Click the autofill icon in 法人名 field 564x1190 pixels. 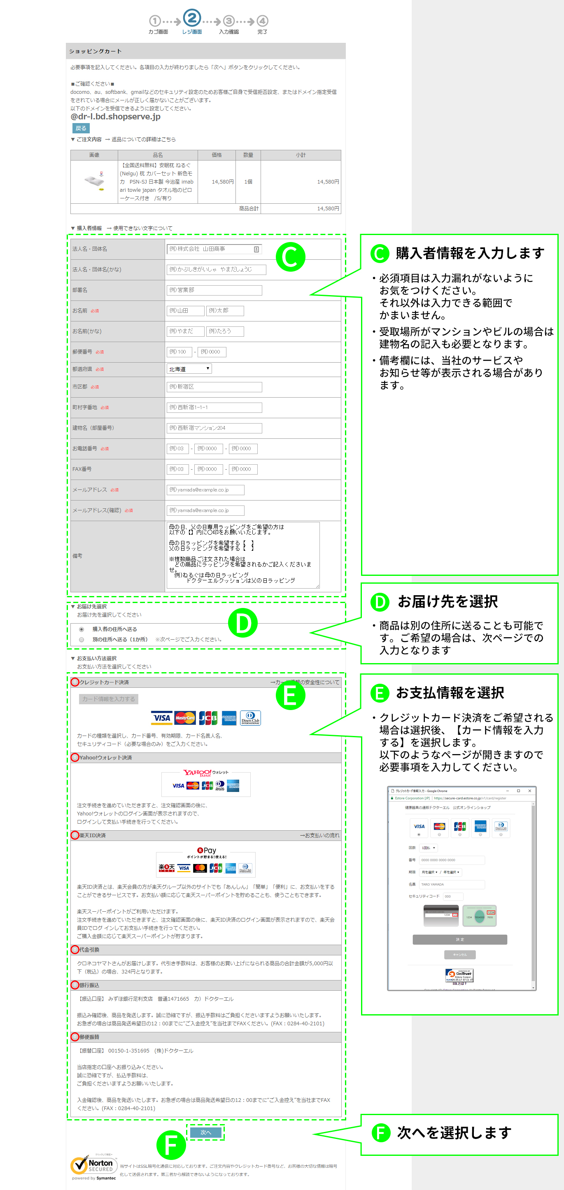point(256,249)
